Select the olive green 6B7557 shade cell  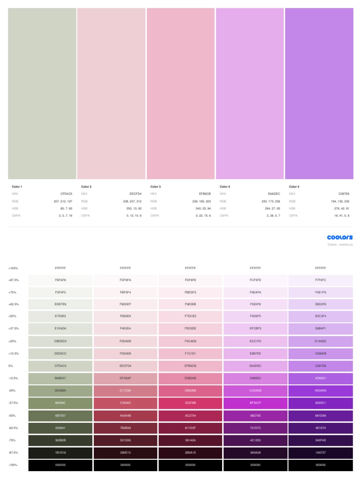click(x=60, y=415)
